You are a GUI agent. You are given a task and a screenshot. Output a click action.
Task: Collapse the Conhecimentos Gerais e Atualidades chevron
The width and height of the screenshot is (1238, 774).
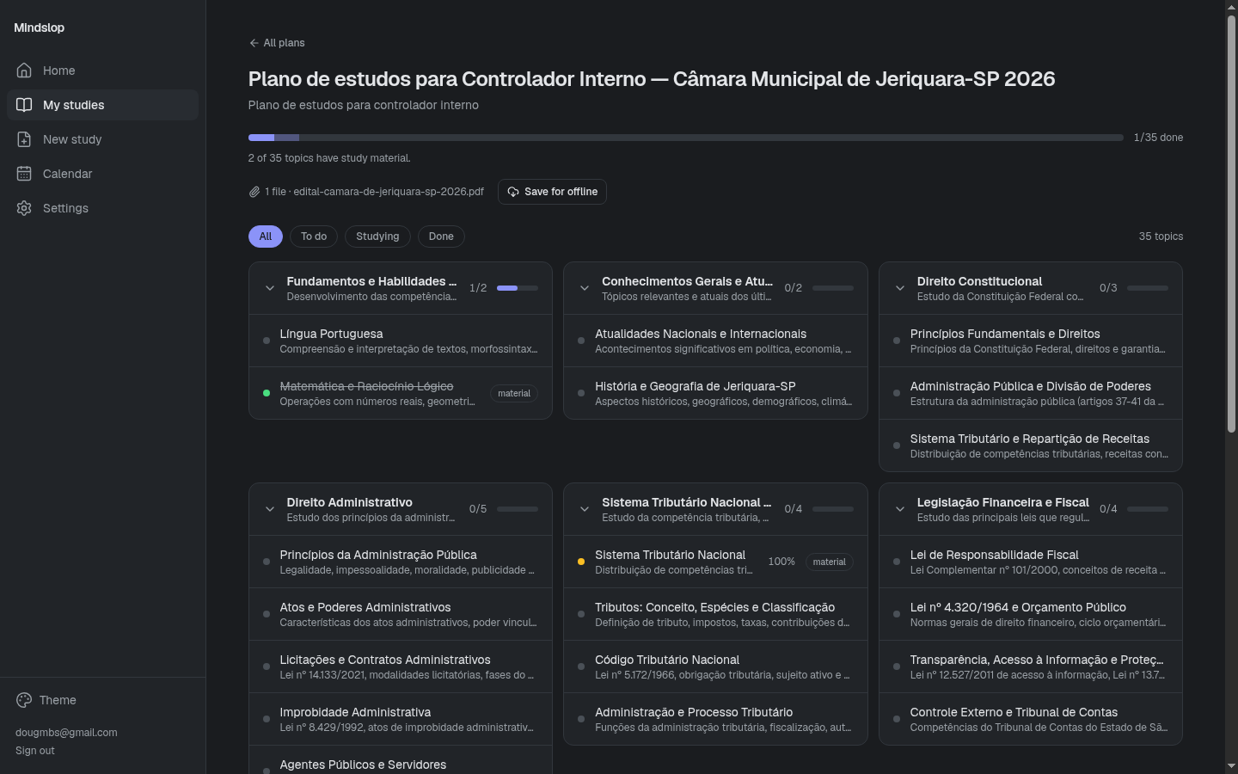pyautogui.click(x=585, y=288)
